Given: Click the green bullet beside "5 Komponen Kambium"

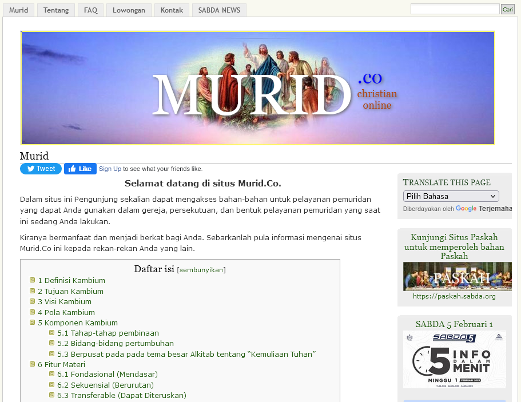Looking at the screenshot, I should click(33, 322).
